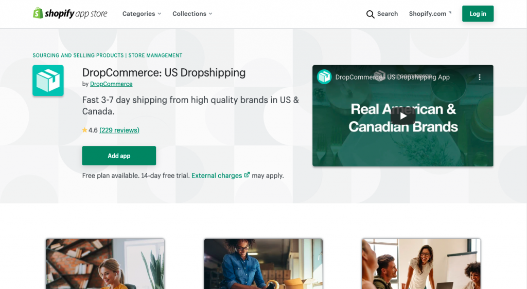Viewport: 527px width, 289px height.
Task: Click the External charges link
Action: tap(217, 176)
